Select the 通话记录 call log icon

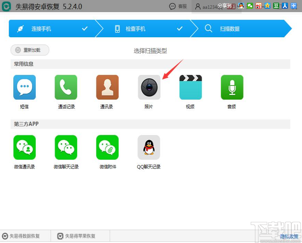(66, 87)
